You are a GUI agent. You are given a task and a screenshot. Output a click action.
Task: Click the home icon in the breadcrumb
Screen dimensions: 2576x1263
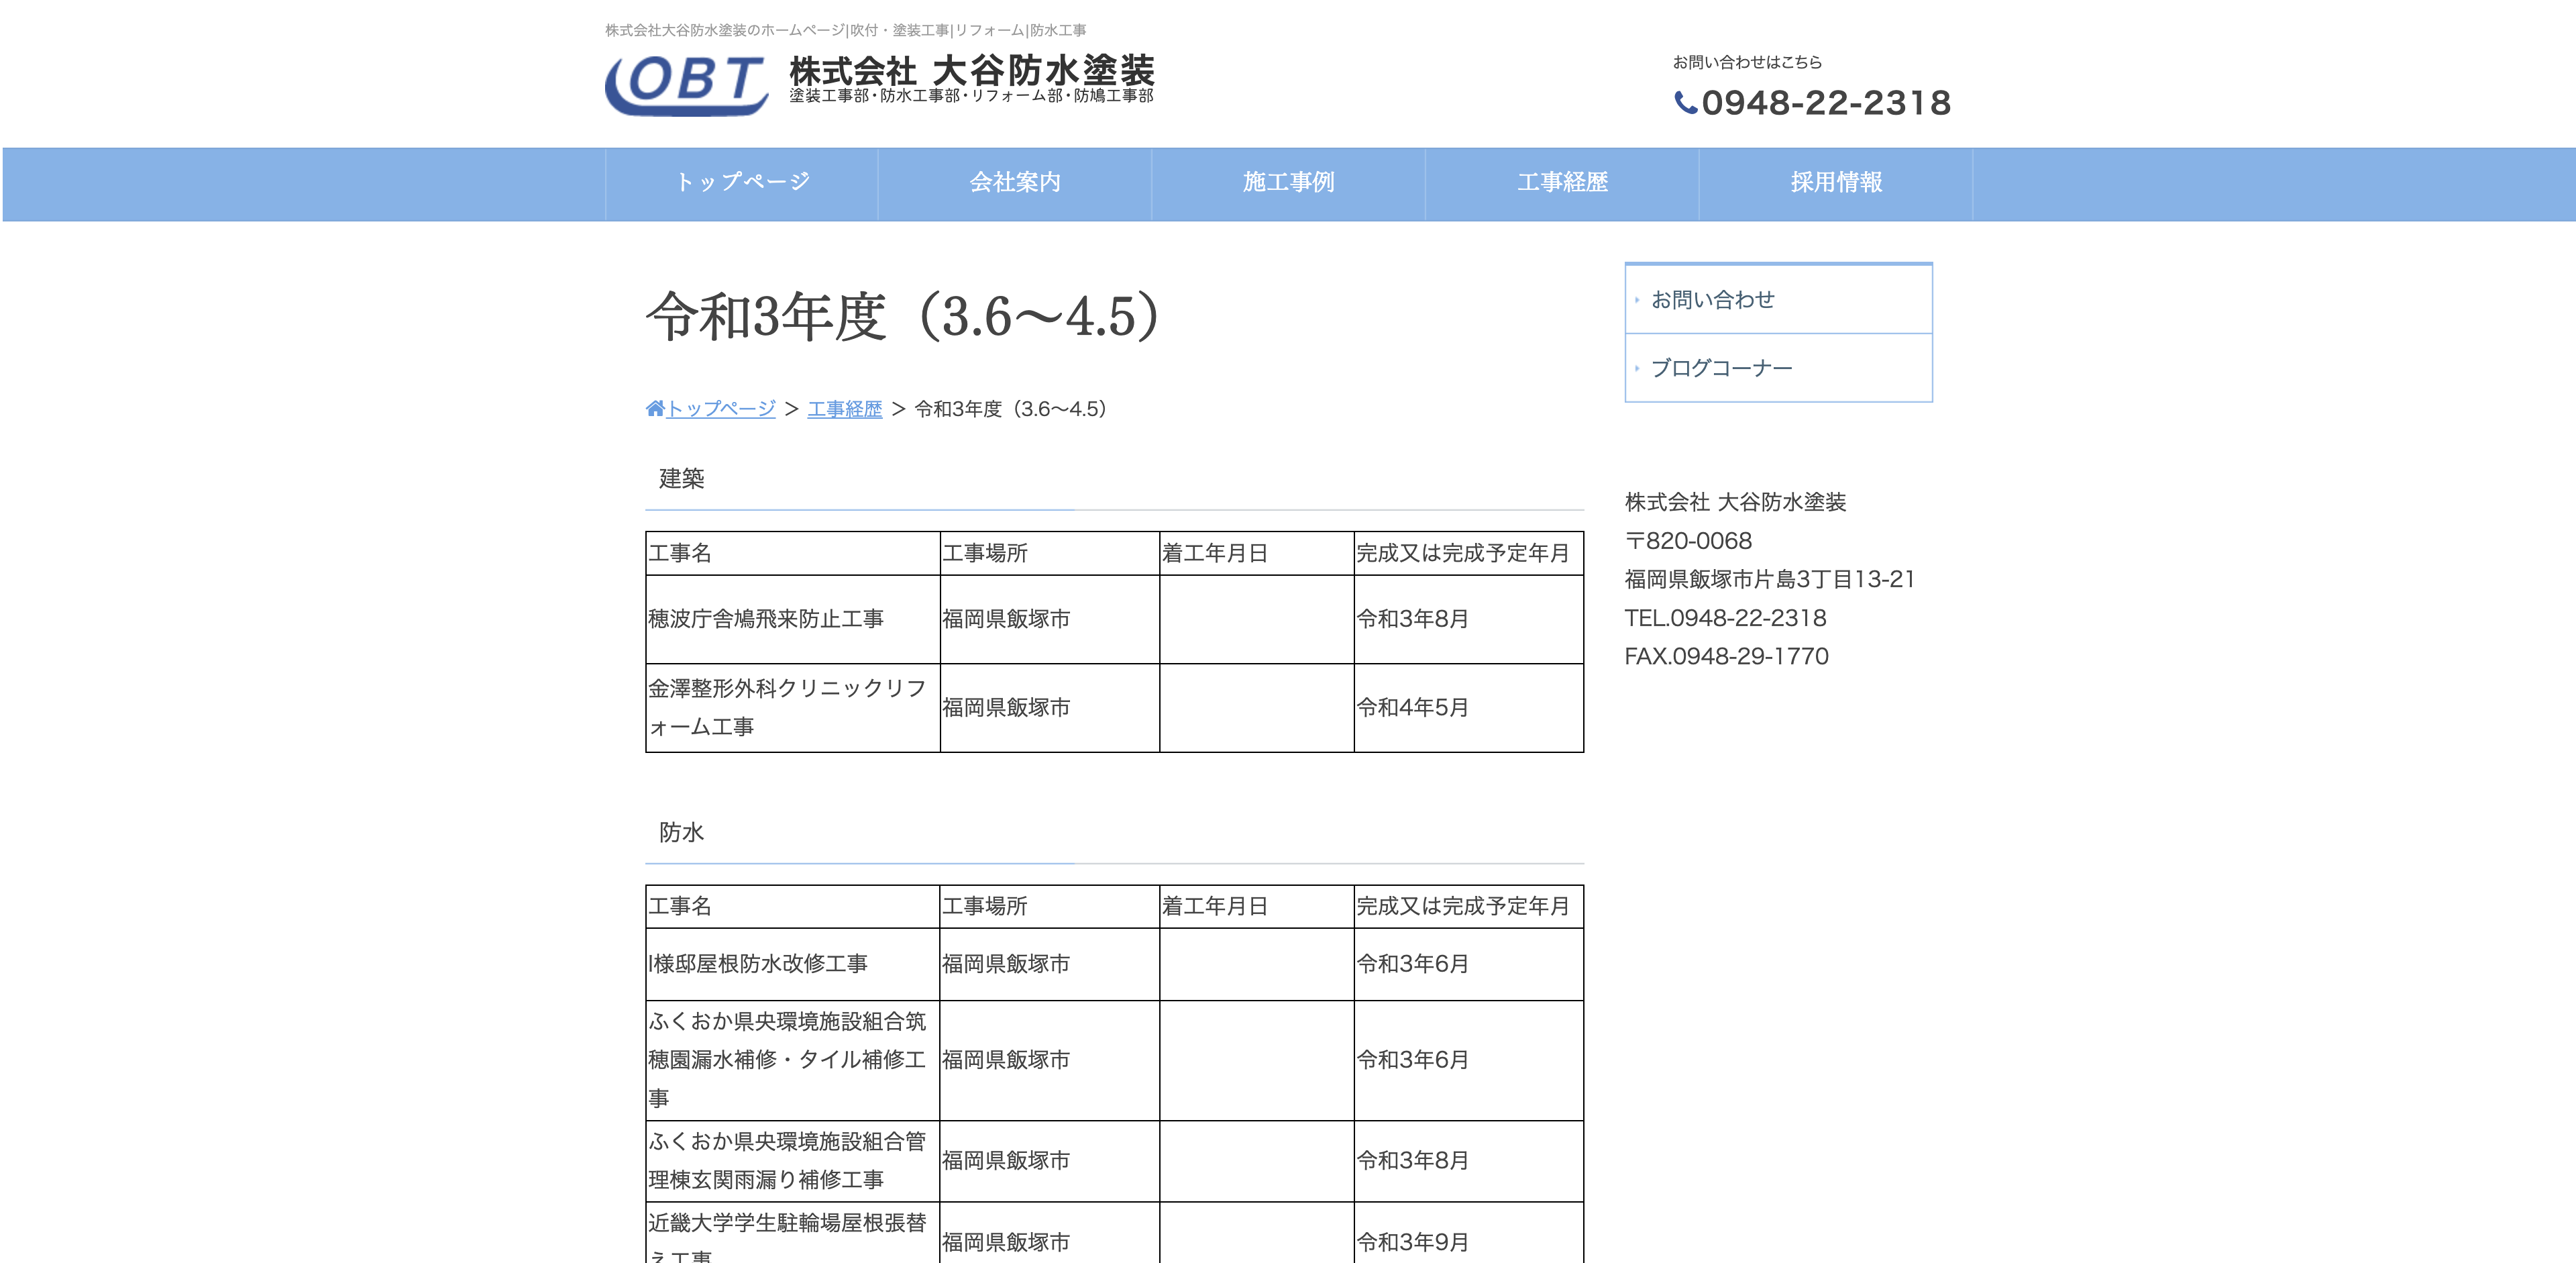(x=655, y=408)
